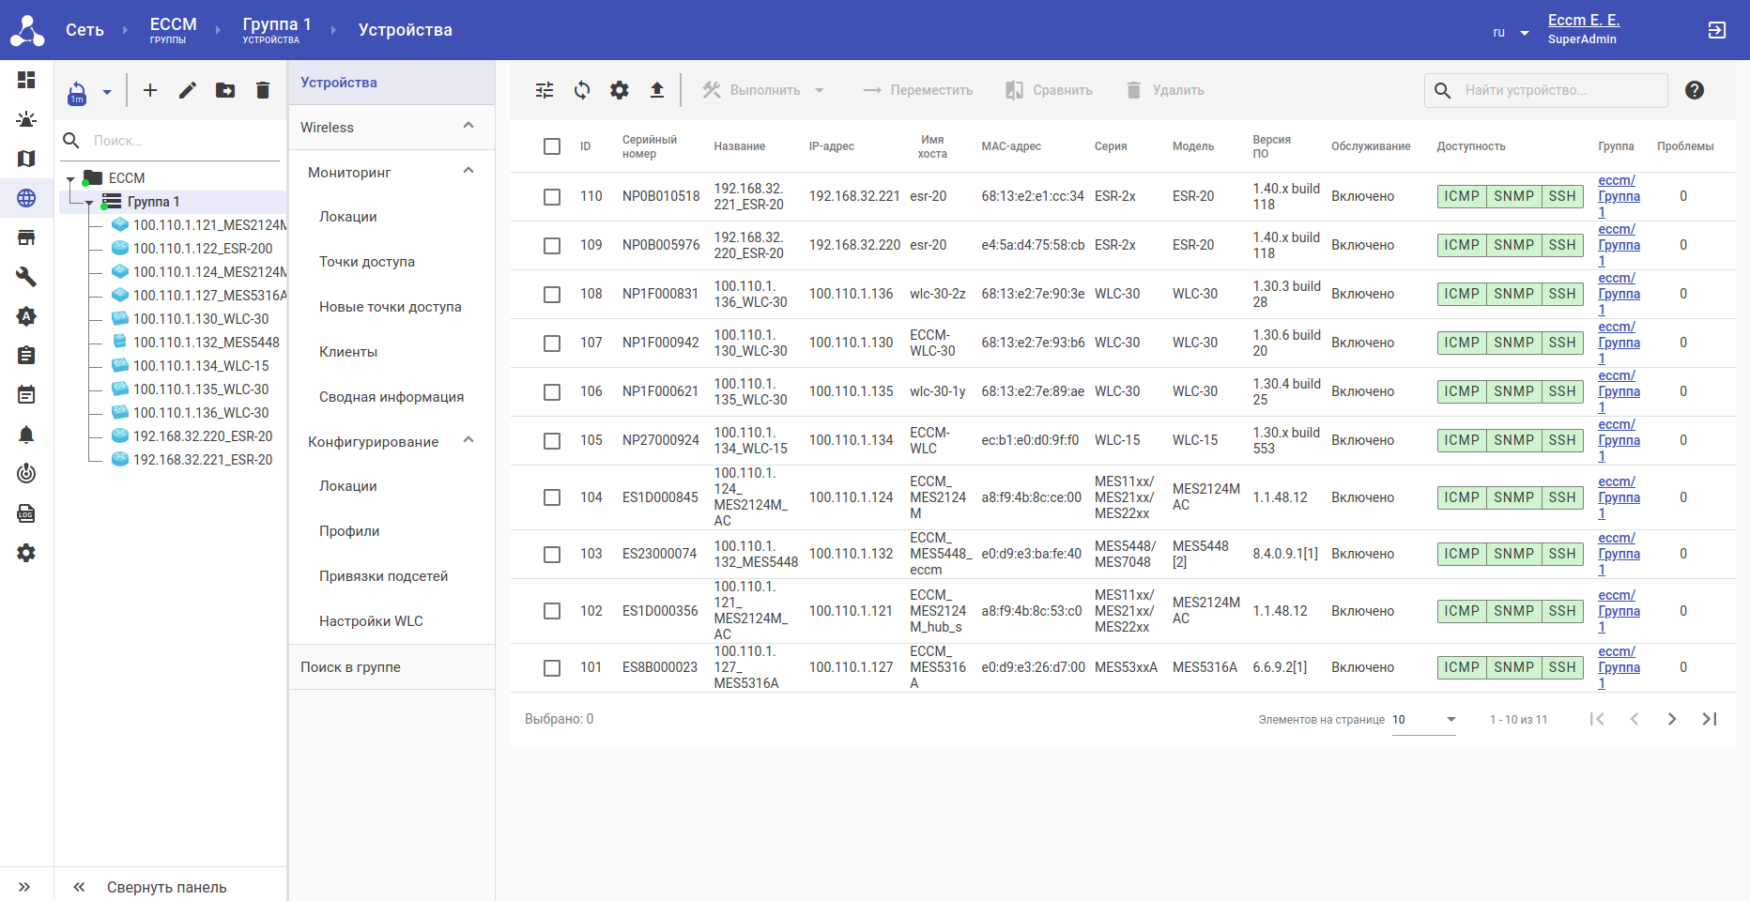Expand the left rail with the double-chevron icon
1750x901 pixels.
click(24, 887)
